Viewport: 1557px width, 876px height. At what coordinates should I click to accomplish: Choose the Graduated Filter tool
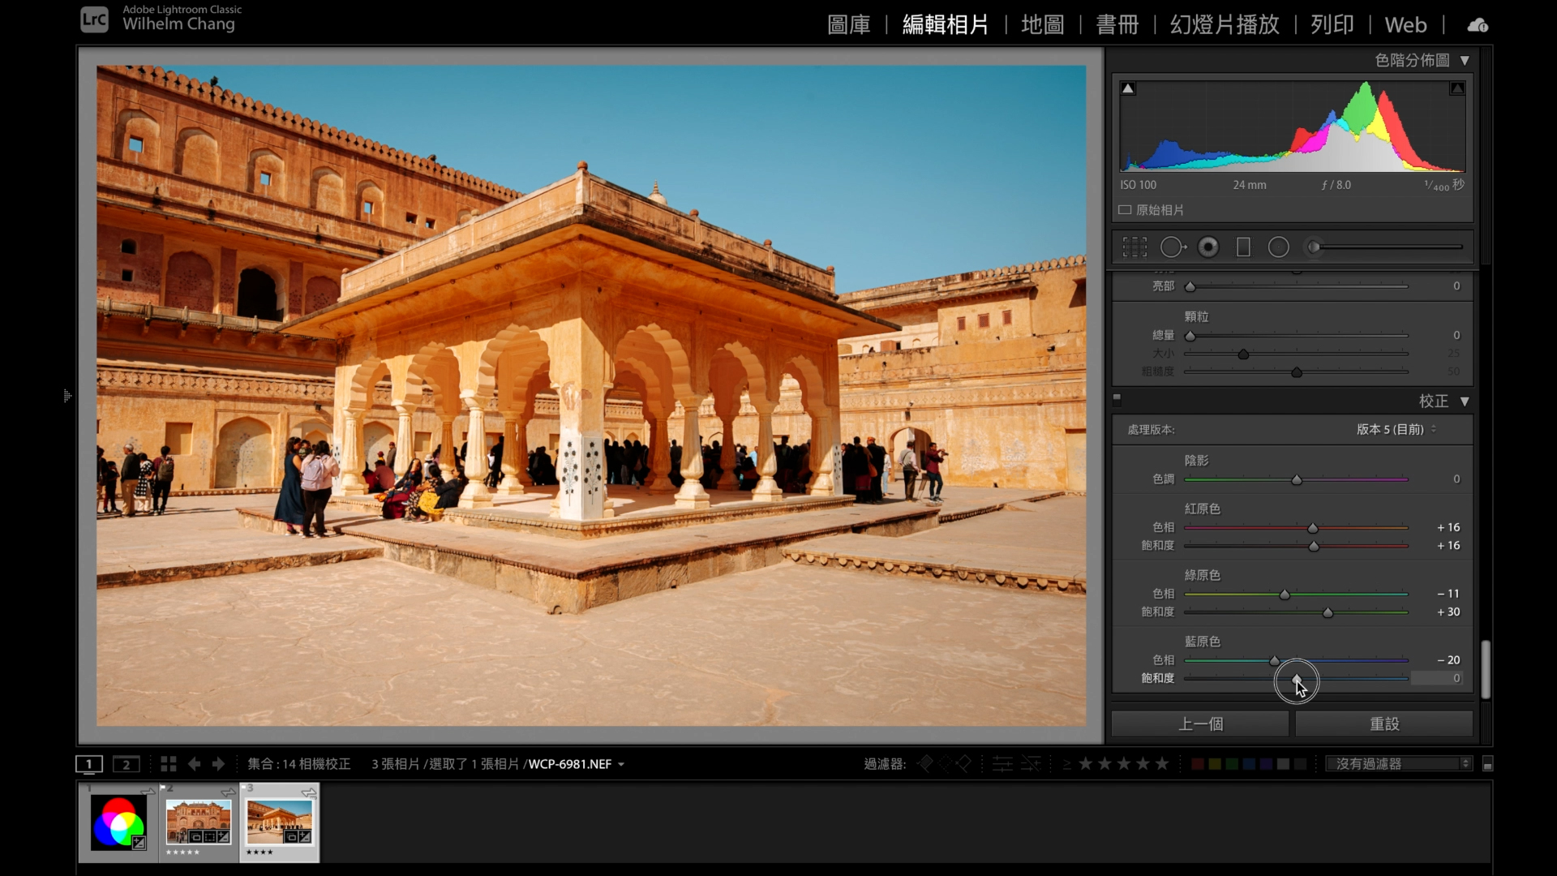(x=1243, y=247)
